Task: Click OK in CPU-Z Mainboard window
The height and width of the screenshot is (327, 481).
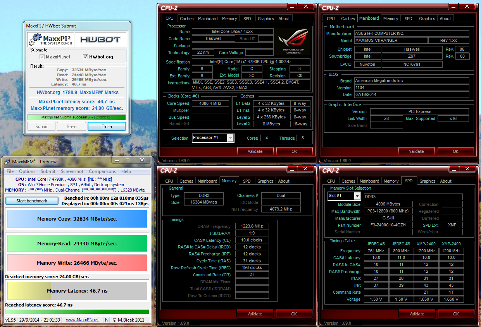Action: 456,151
